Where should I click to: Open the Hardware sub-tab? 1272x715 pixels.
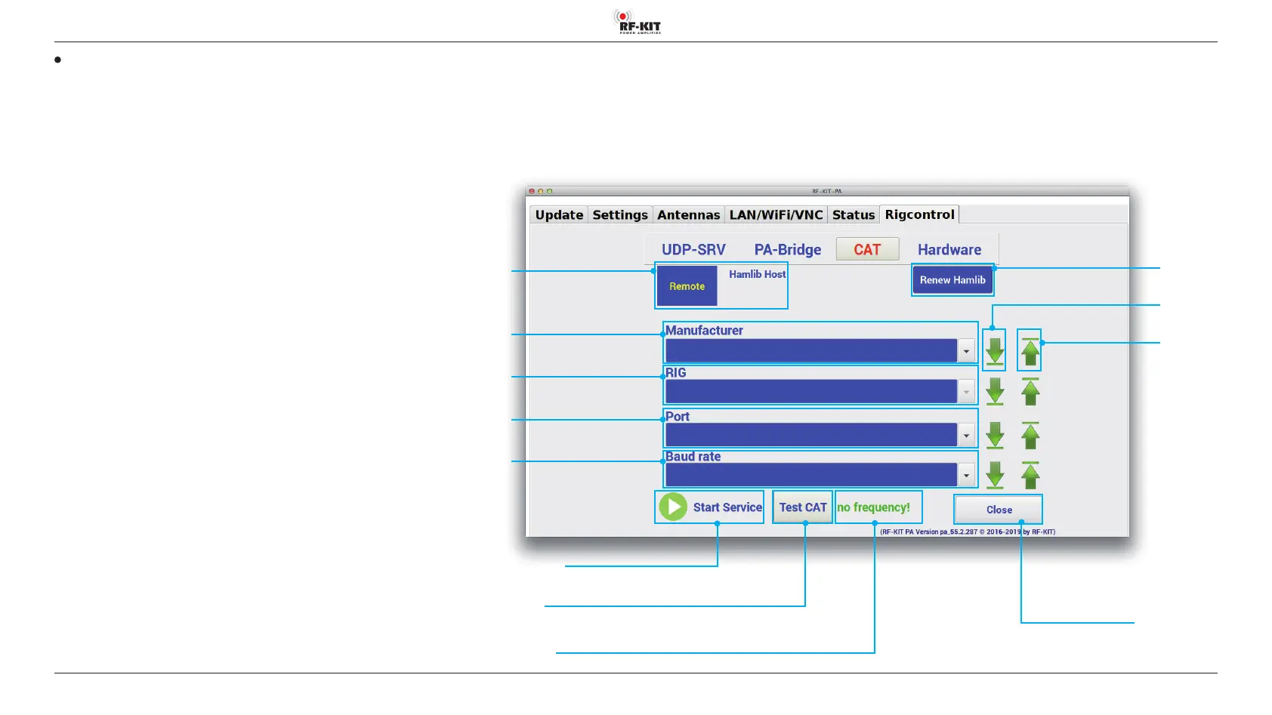(x=949, y=250)
